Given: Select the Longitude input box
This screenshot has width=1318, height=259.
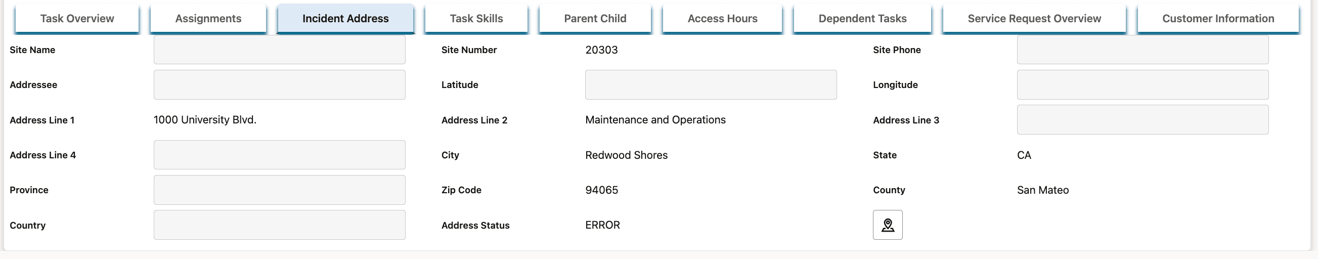Looking at the screenshot, I should click(1143, 84).
